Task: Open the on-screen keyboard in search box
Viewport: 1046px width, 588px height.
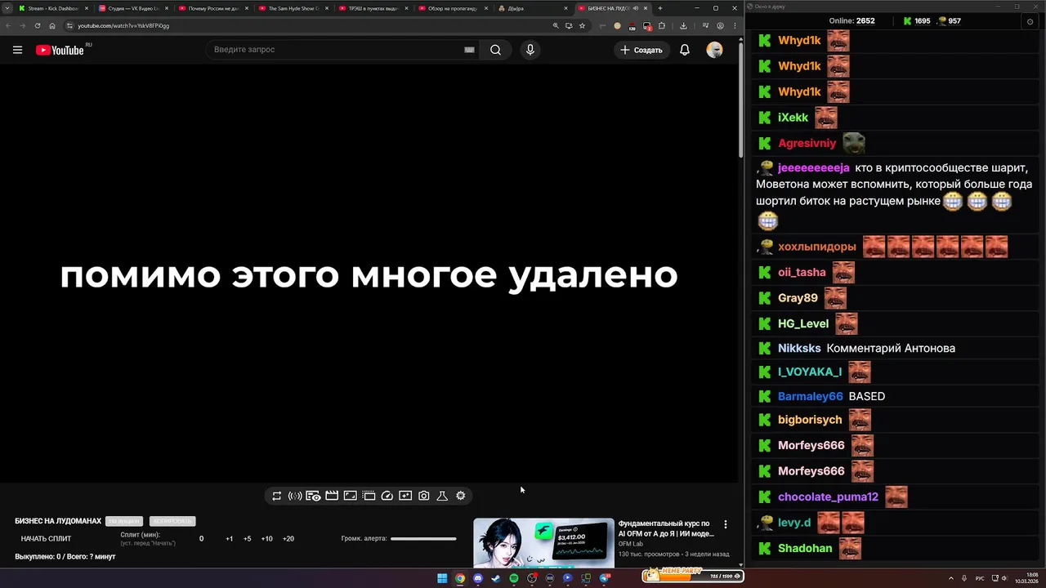Action: (469, 50)
